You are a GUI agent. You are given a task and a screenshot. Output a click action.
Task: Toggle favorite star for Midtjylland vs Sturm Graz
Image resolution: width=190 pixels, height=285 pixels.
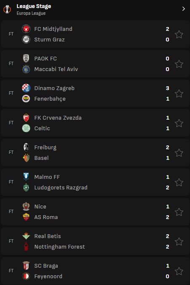(179, 34)
